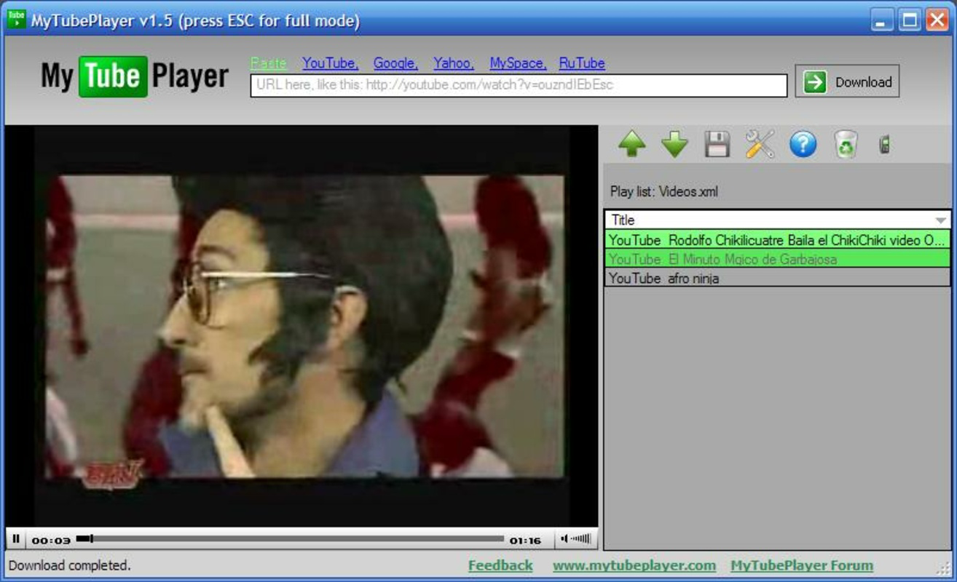Click the MyTubePlayer logo
Viewport: 957px width, 582px height.
click(x=135, y=76)
